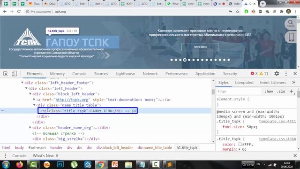
Task: Collapse the block_left_header div node
Action: [30, 94]
